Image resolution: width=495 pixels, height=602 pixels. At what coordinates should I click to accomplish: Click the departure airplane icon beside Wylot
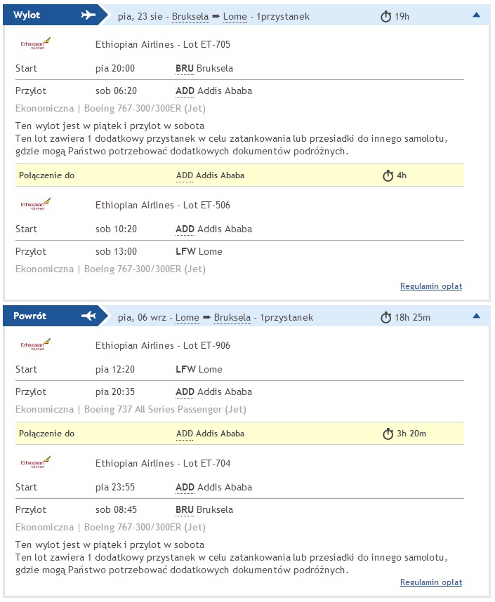point(88,15)
